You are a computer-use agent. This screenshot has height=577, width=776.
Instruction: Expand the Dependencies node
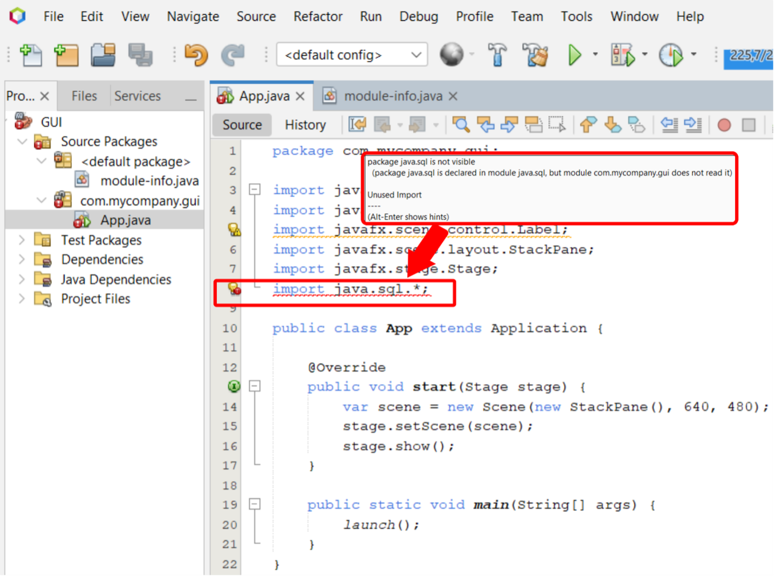click(x=21, y=260)
